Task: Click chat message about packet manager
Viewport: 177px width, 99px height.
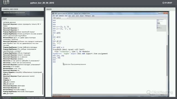Action: click(x=22, y=65)
